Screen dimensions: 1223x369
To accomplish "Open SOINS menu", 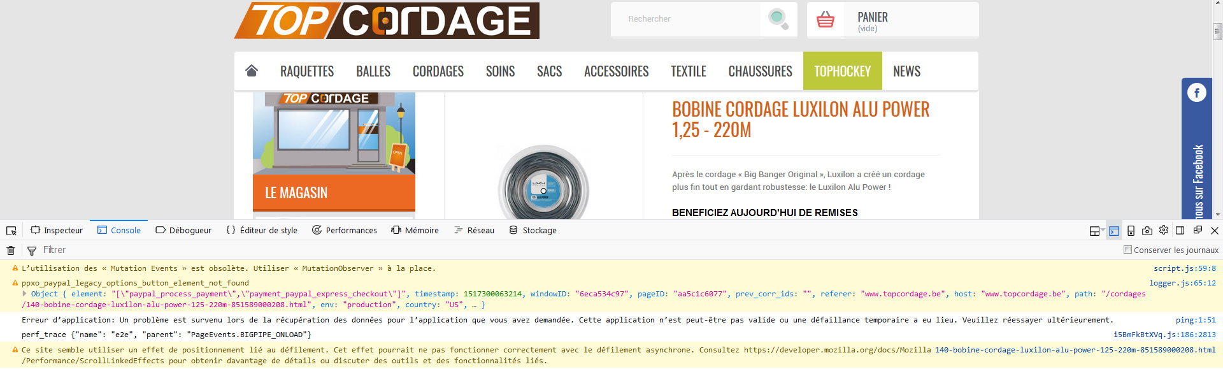I will [x=500, y=71].
